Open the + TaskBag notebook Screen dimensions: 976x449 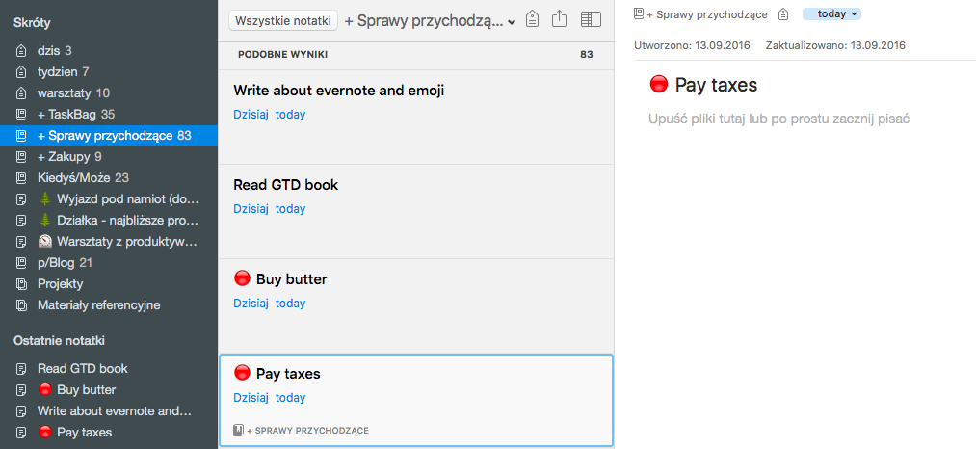click(109, 114)
